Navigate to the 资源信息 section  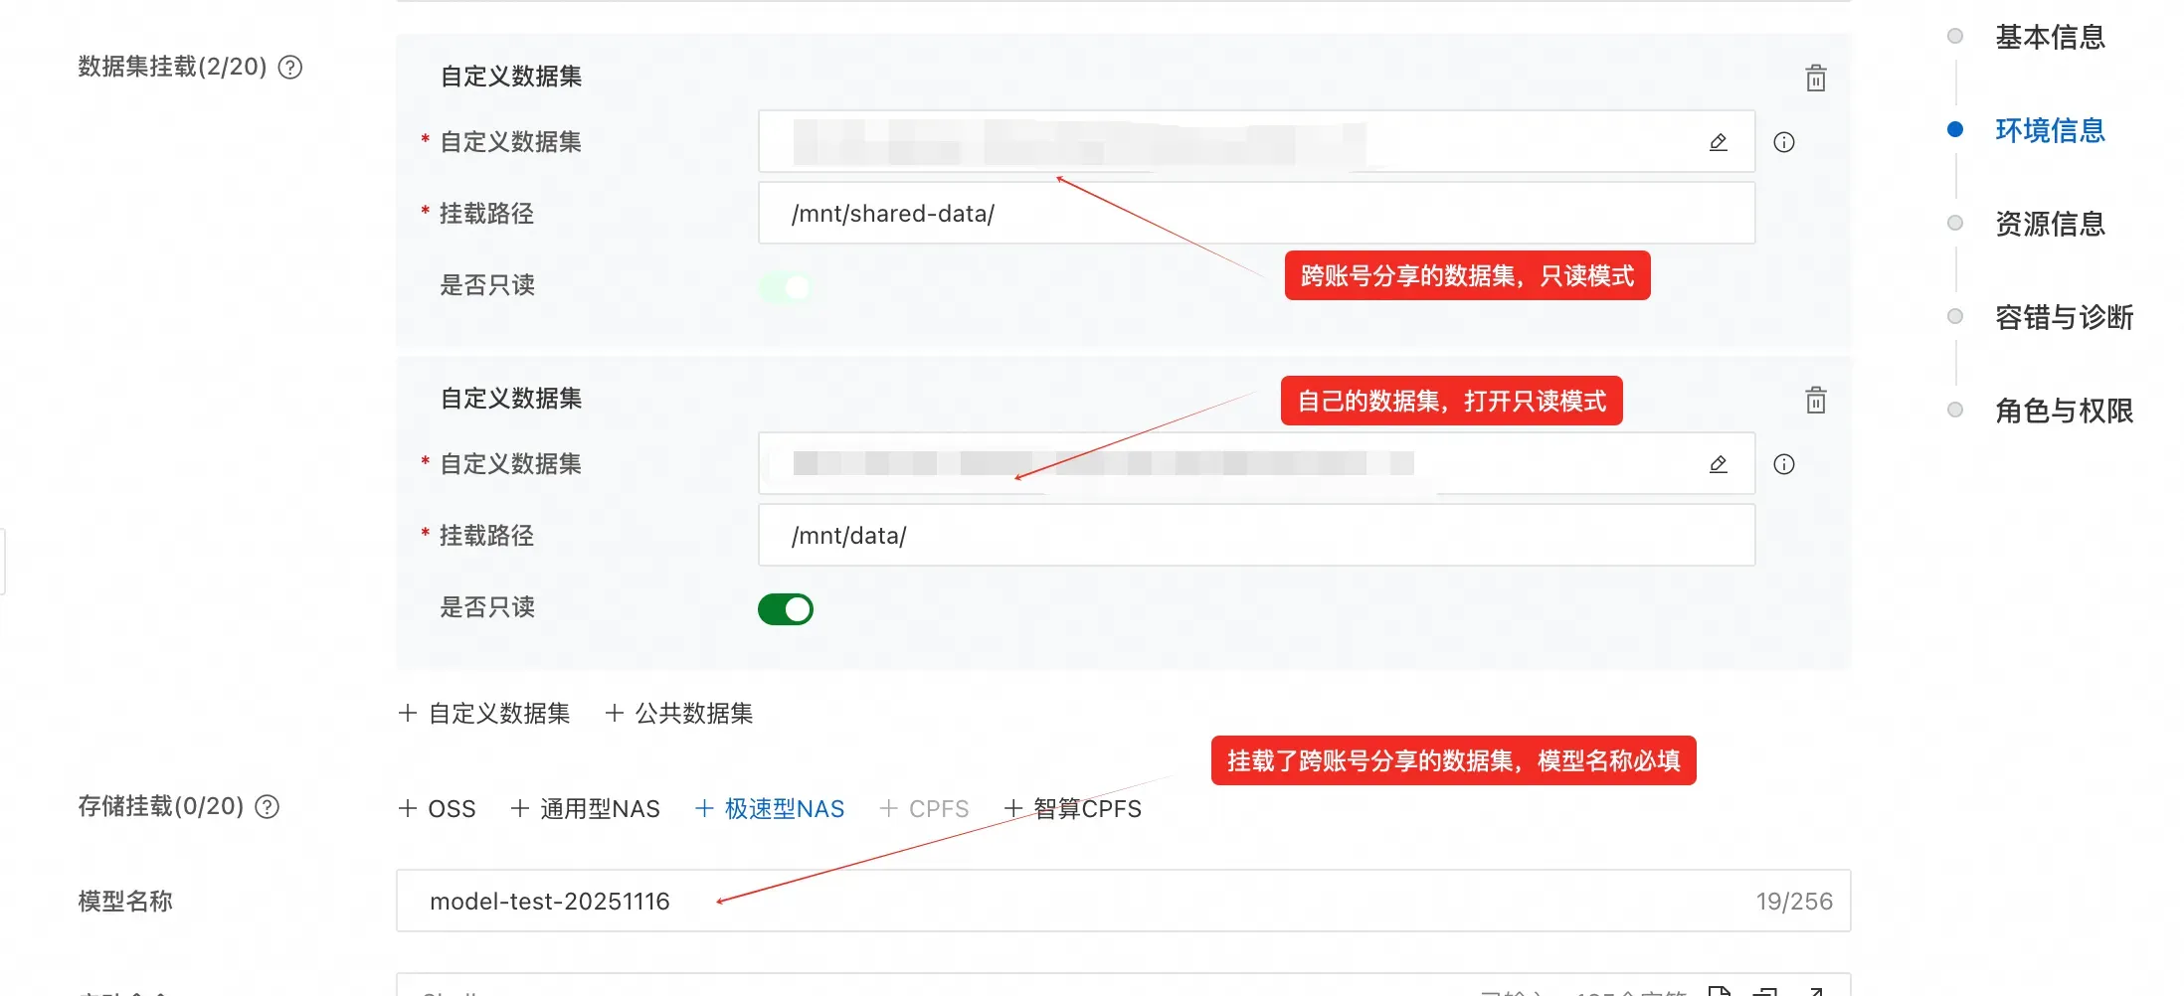[x=2050, y=224]
